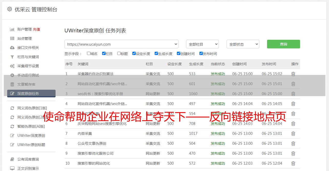Click the 接口文件相关 cloud upload icon
The image size is (329, 171).
[x=12, y=48]
